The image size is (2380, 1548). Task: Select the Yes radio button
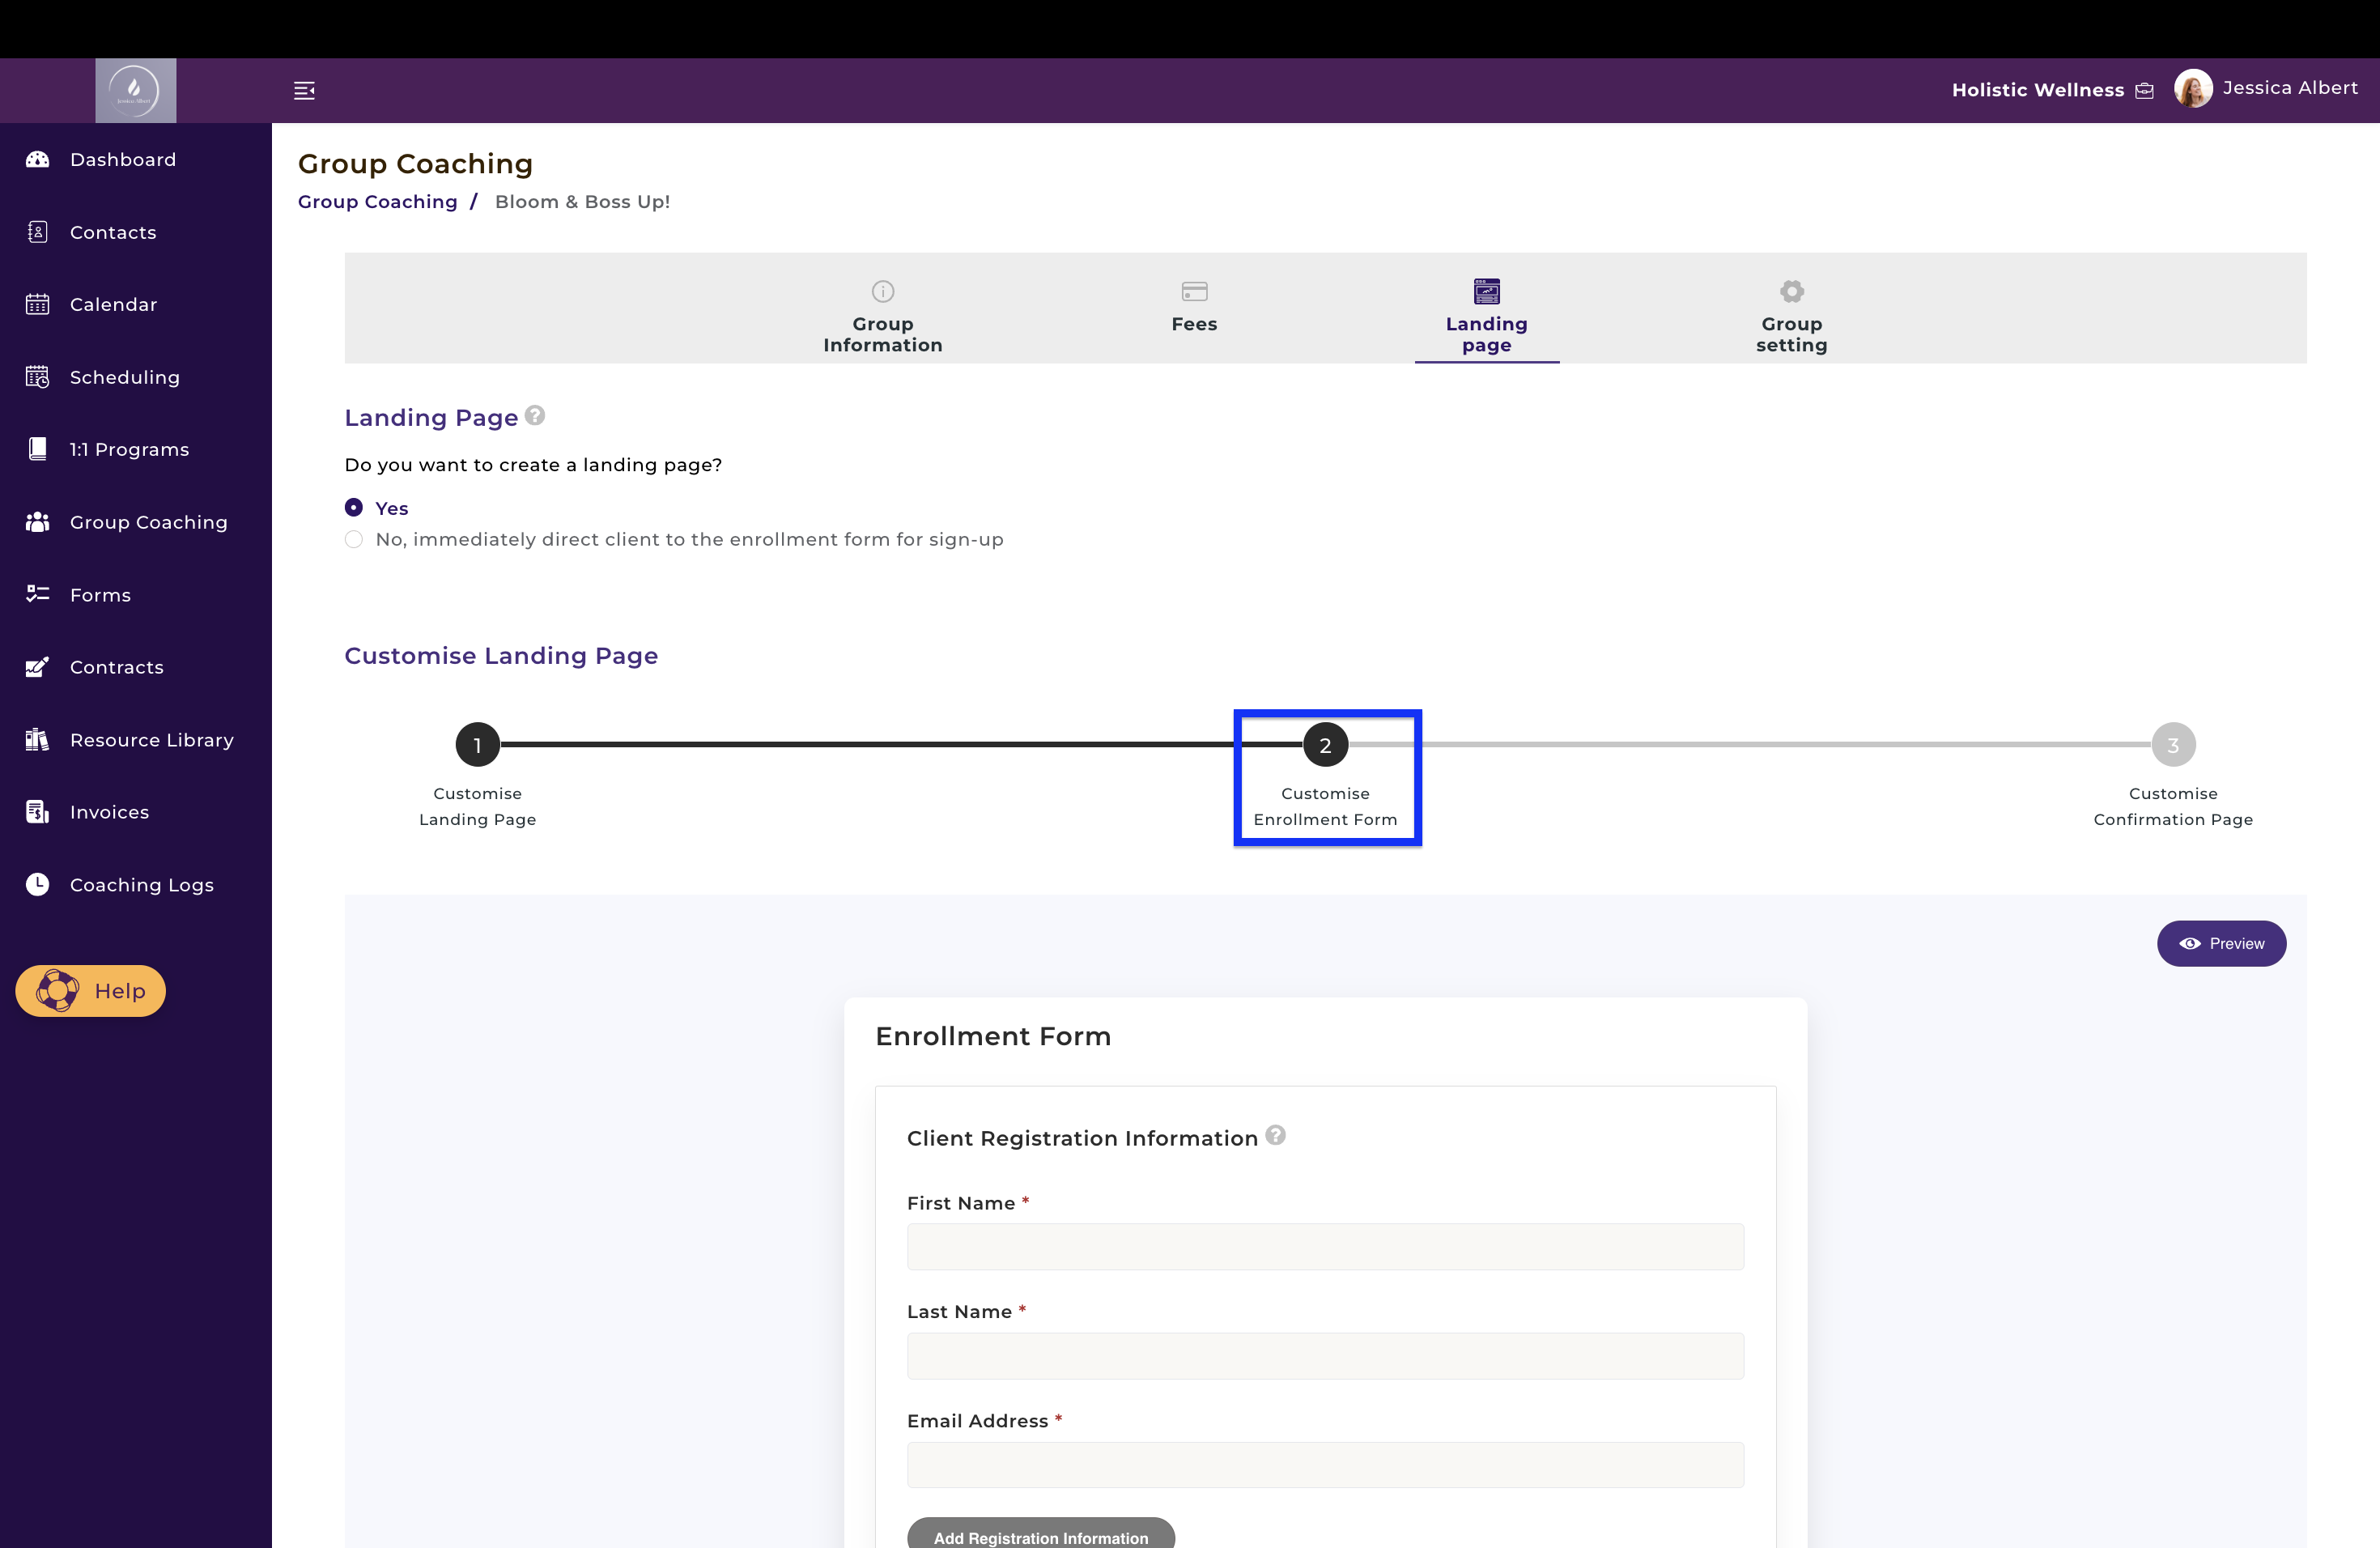point(353,508)
